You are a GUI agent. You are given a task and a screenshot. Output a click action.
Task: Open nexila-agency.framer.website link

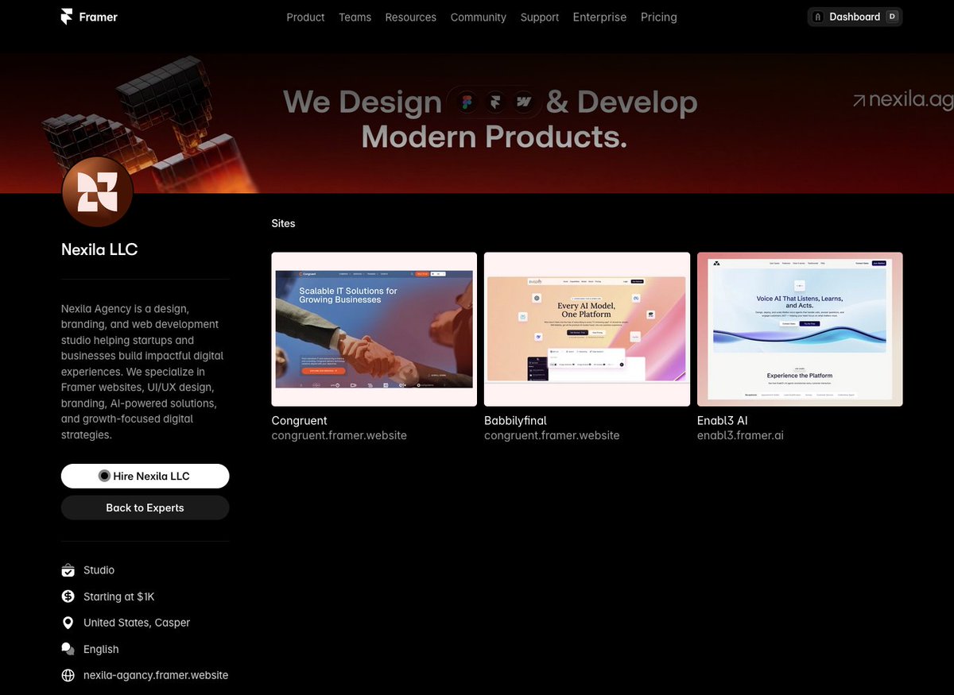point(156,675)
